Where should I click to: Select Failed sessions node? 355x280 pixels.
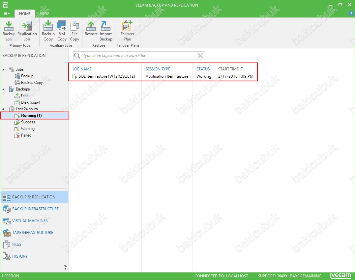click(x=26, y=135)
